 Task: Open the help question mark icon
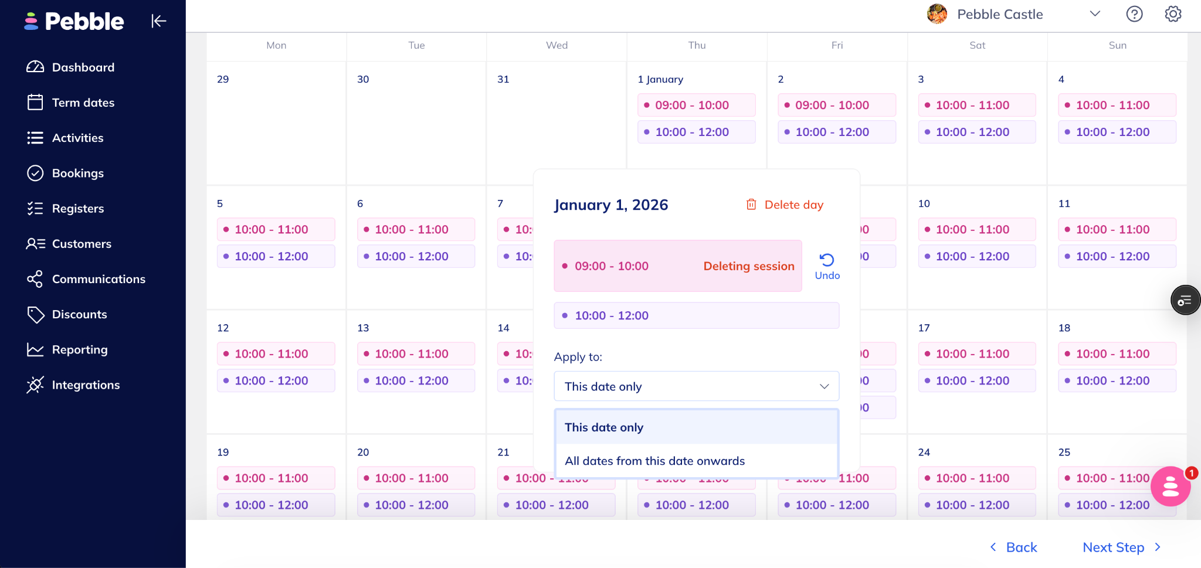(1134, 14)
